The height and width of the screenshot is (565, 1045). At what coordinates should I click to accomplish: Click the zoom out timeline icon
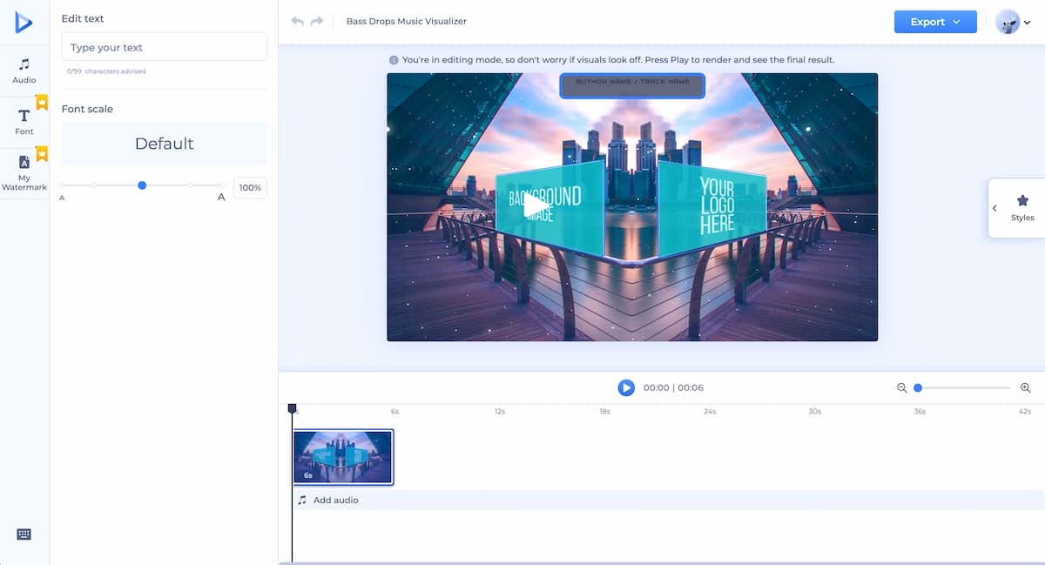point(901,387)
